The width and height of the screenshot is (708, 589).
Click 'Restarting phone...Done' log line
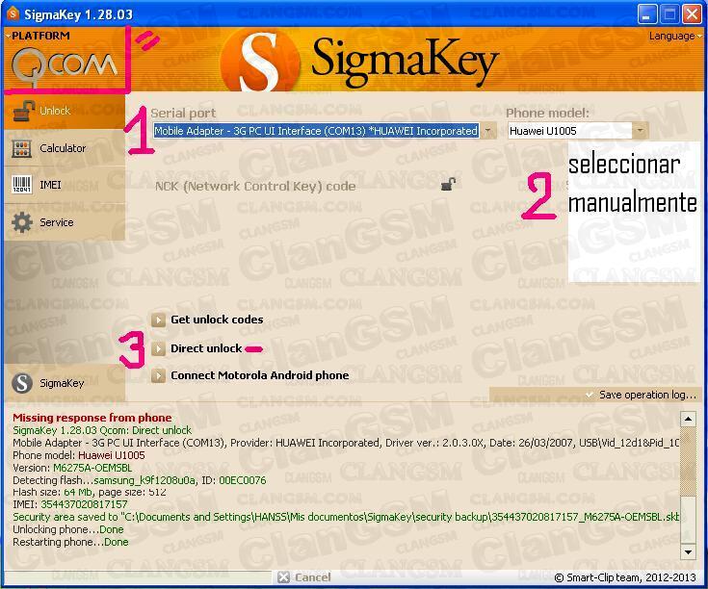point(70,542)
